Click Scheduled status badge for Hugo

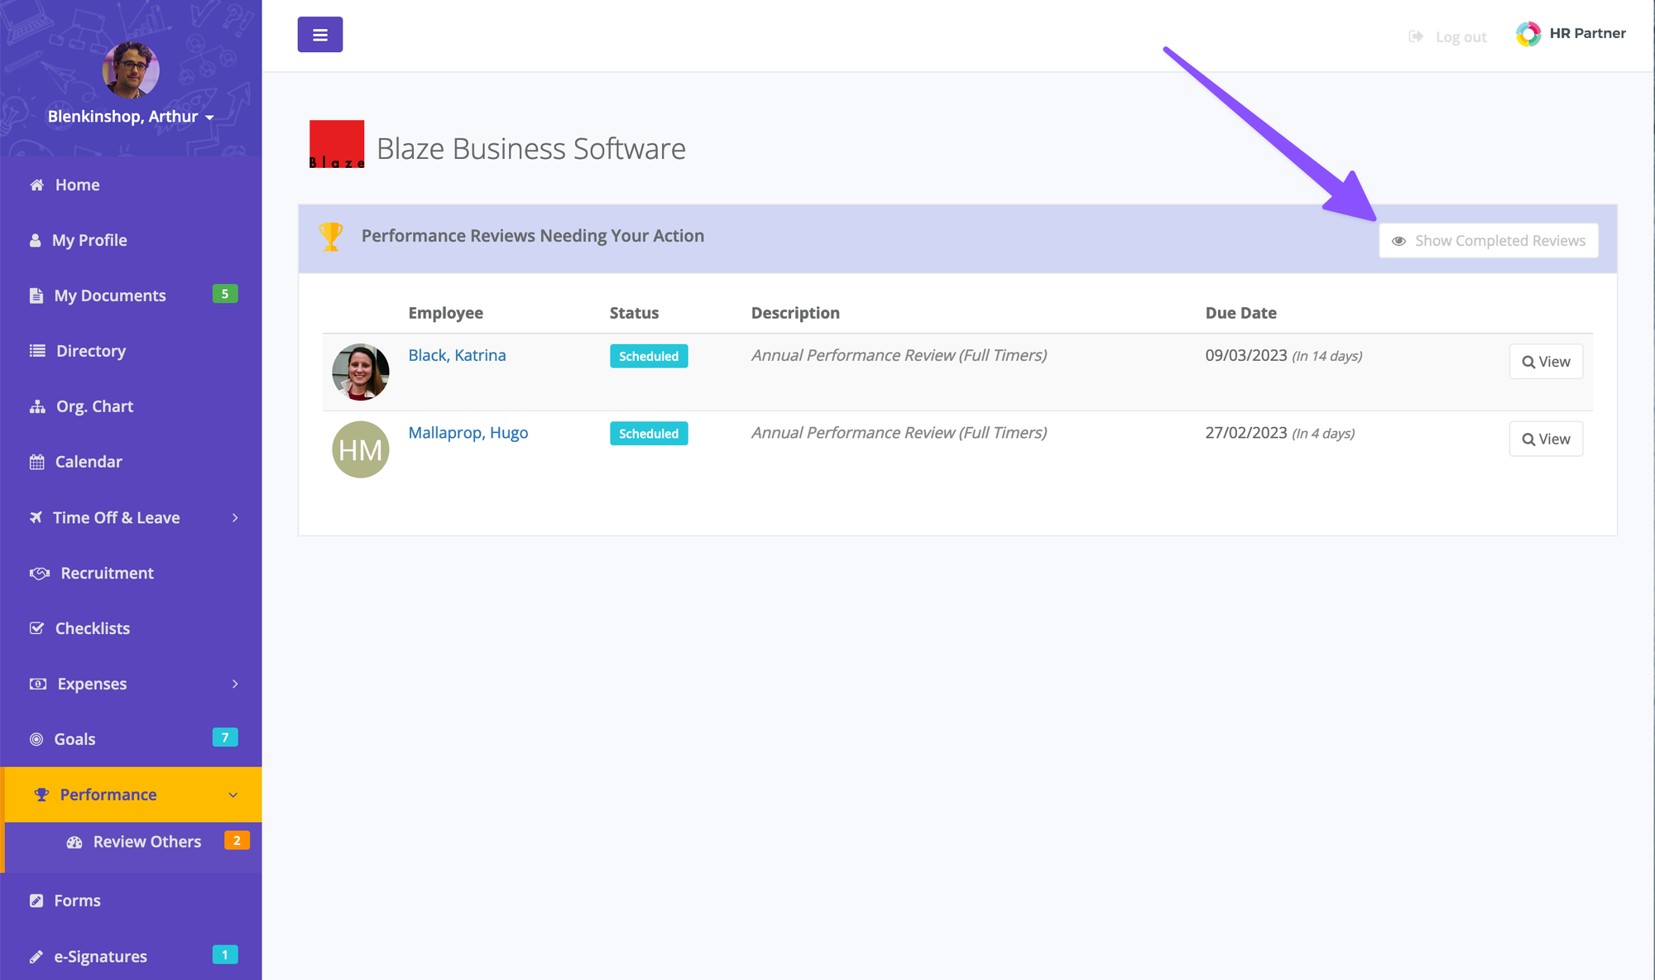[649, 434]
